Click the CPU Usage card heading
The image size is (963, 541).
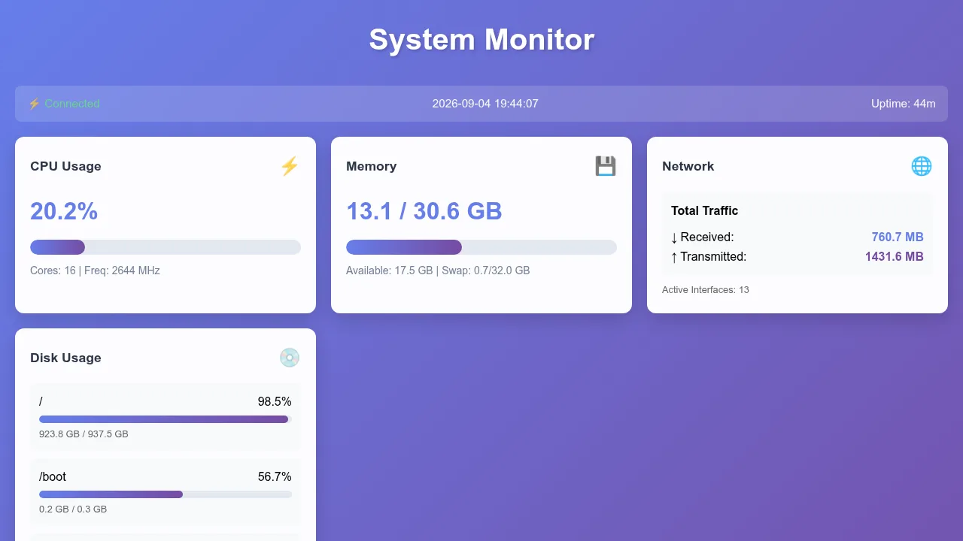(x=65, y=166)
